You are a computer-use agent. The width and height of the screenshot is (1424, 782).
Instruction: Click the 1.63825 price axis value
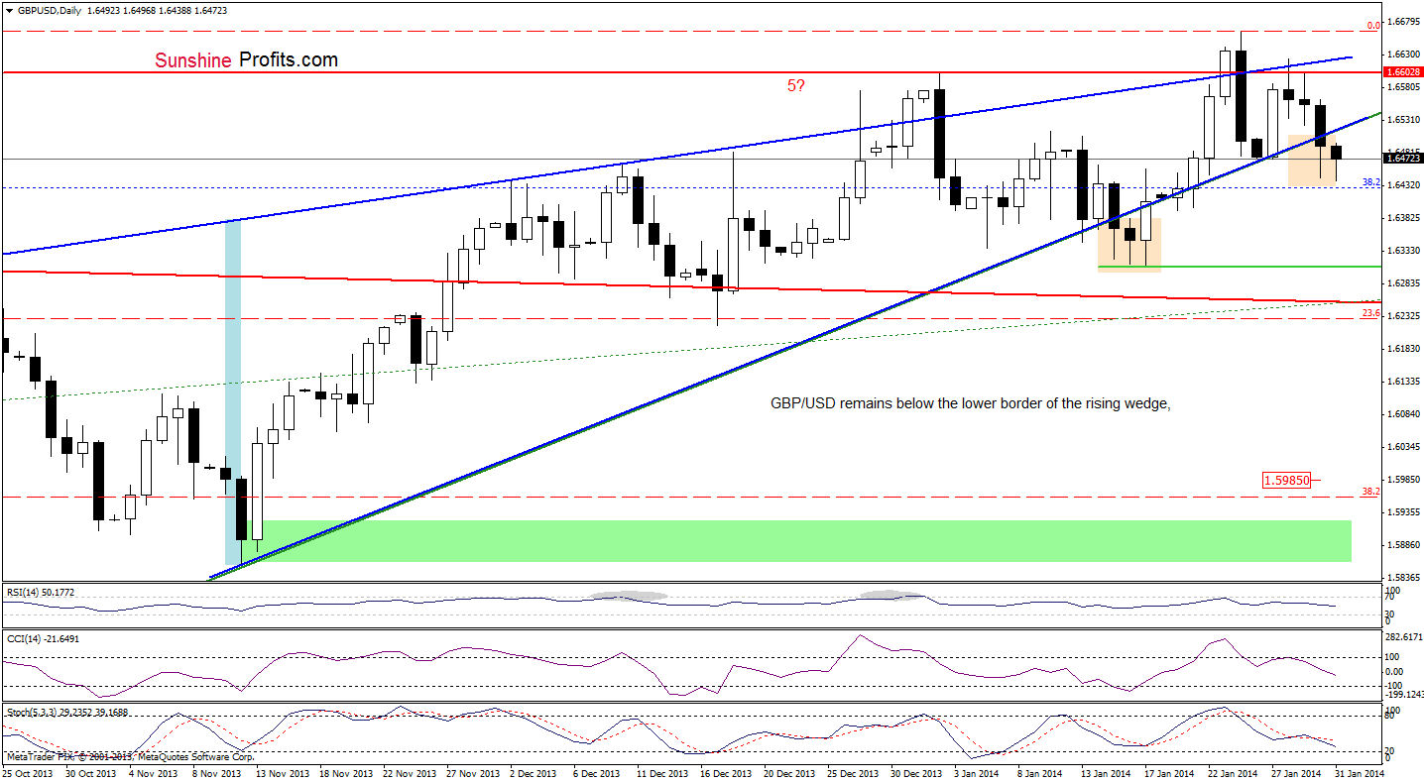(1403, 217)
